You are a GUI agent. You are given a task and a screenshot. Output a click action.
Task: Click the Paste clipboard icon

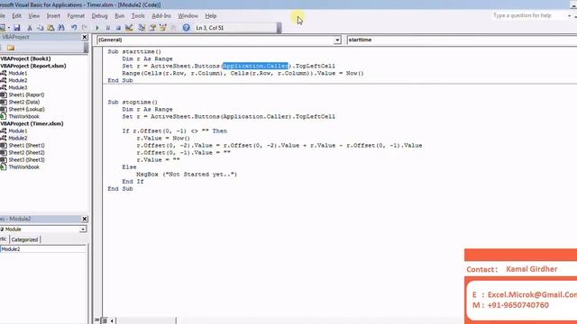[50, 28]
